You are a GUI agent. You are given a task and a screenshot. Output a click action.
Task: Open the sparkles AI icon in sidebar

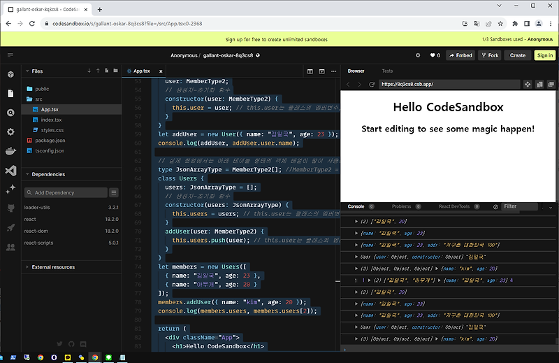(x=10, y=189)
